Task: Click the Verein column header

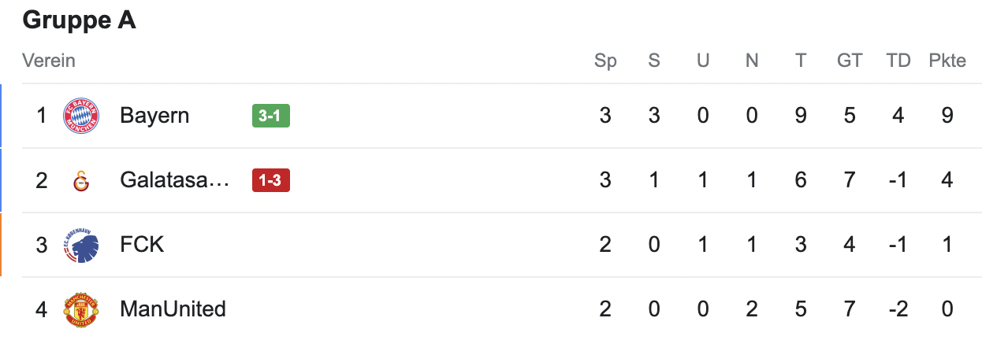Action: click(49, 61)
